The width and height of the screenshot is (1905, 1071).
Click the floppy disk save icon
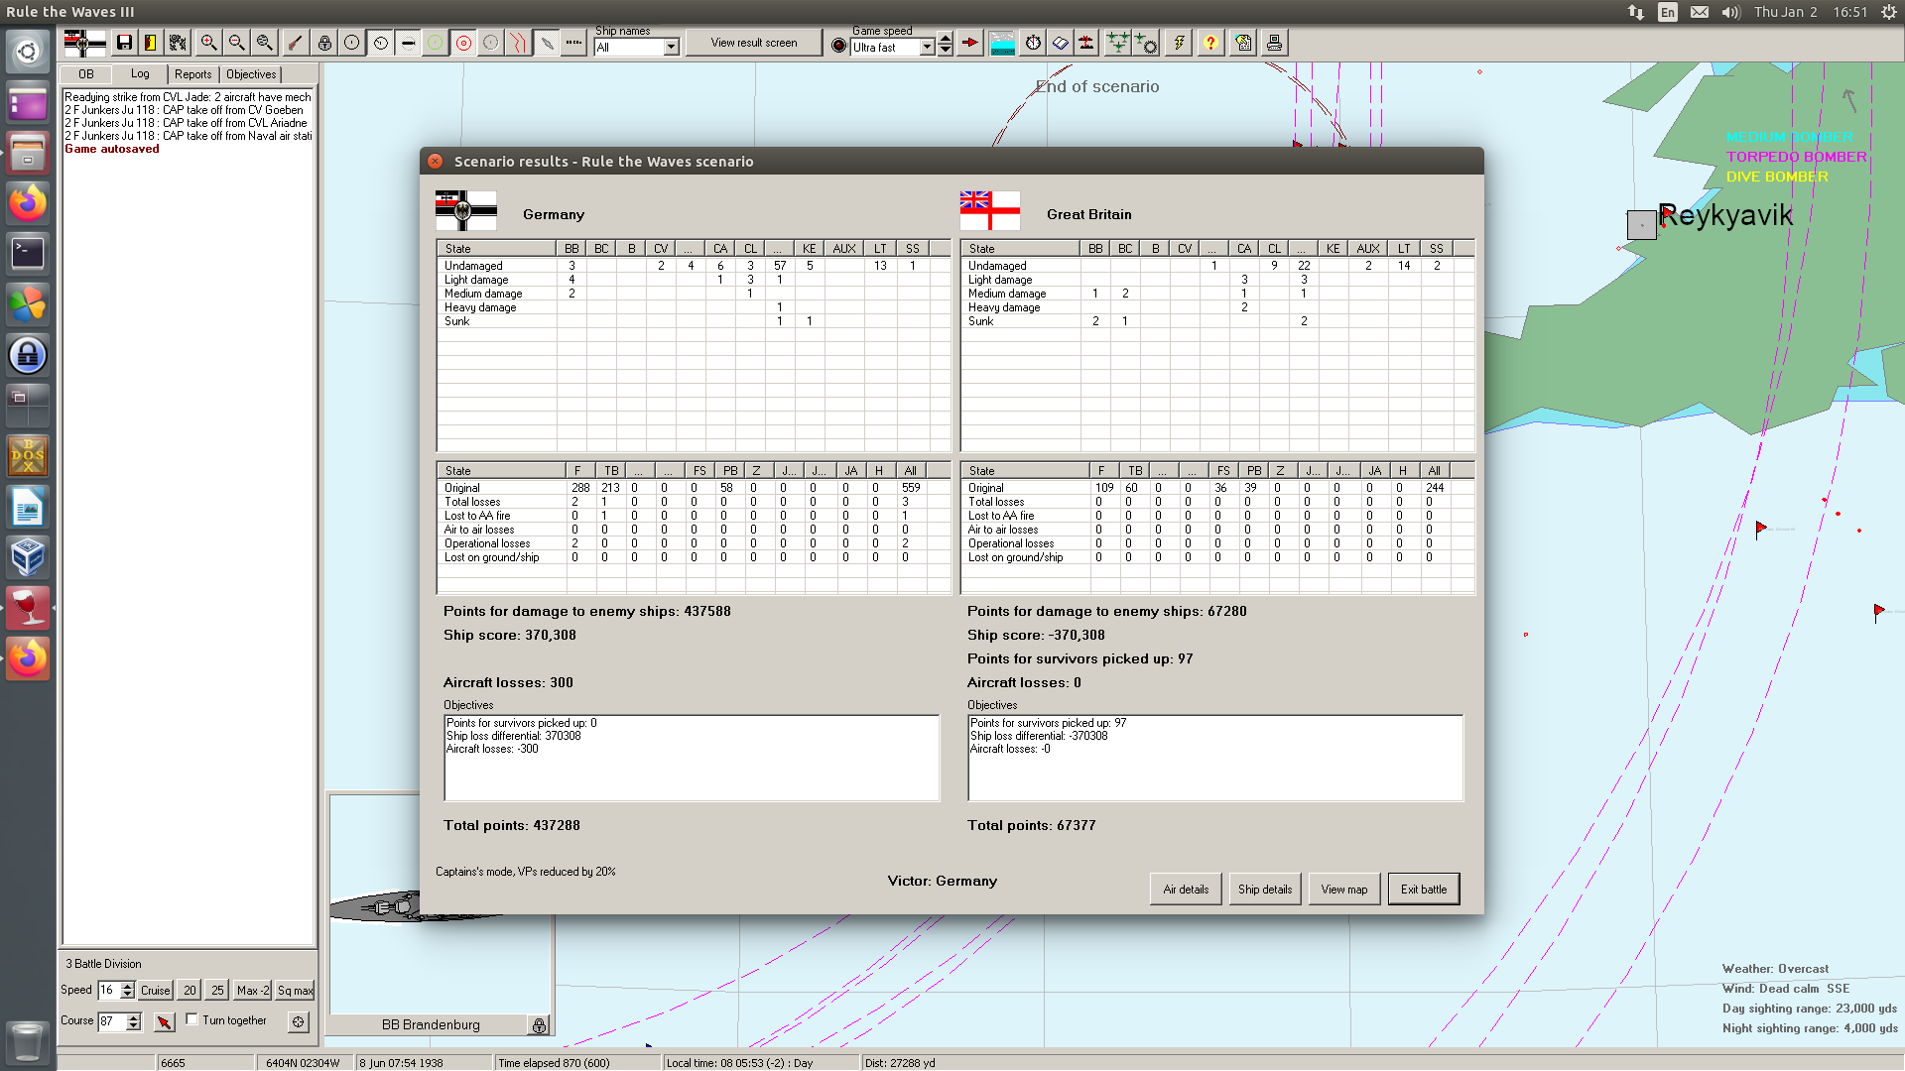pyautogui.click(x=124, y=43)
